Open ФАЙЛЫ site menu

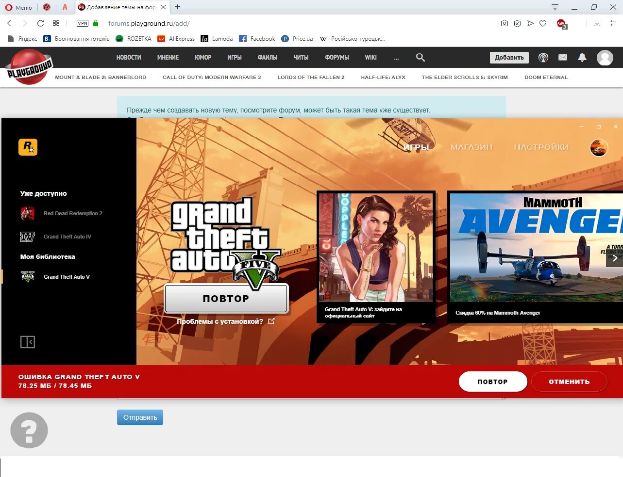[268, 57]
